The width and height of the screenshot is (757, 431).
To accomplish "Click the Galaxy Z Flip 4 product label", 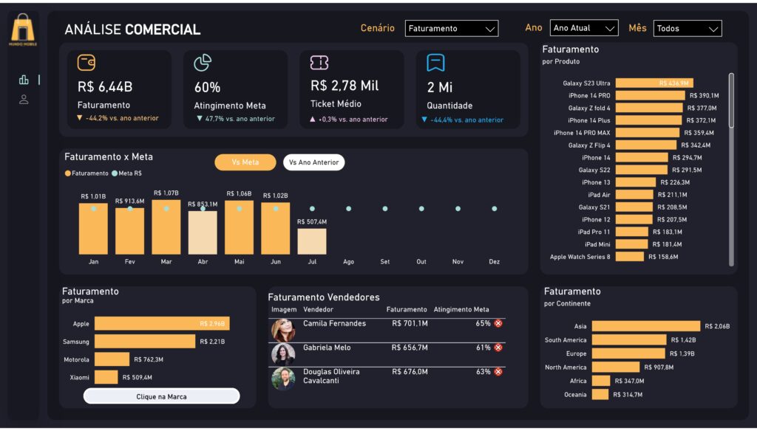I will point(589,145).
